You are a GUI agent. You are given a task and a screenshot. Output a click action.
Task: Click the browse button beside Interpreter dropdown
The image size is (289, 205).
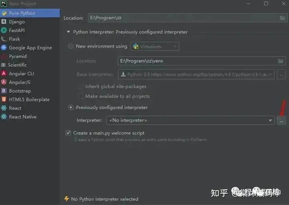[281, 120]
